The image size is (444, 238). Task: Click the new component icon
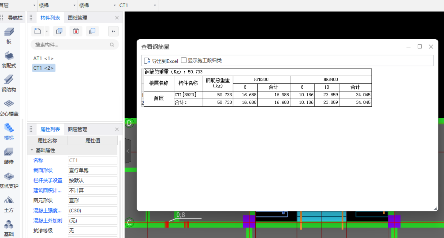click(38, 31)
